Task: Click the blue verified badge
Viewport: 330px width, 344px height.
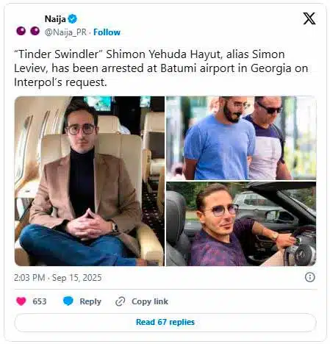Action: point(73,18)
